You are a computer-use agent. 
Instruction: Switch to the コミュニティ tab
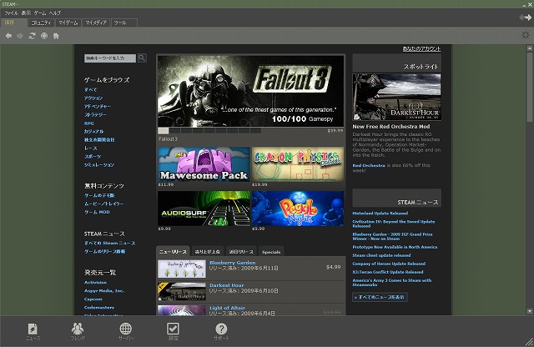pos(41,23)
